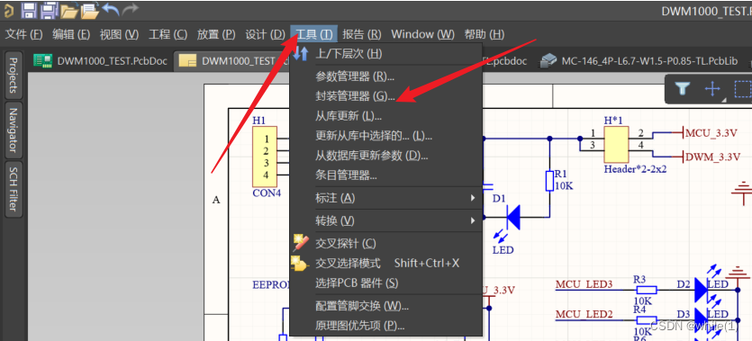Click the MCU_LED3 net label
The image size is (752, 341).
pos(584,284)
